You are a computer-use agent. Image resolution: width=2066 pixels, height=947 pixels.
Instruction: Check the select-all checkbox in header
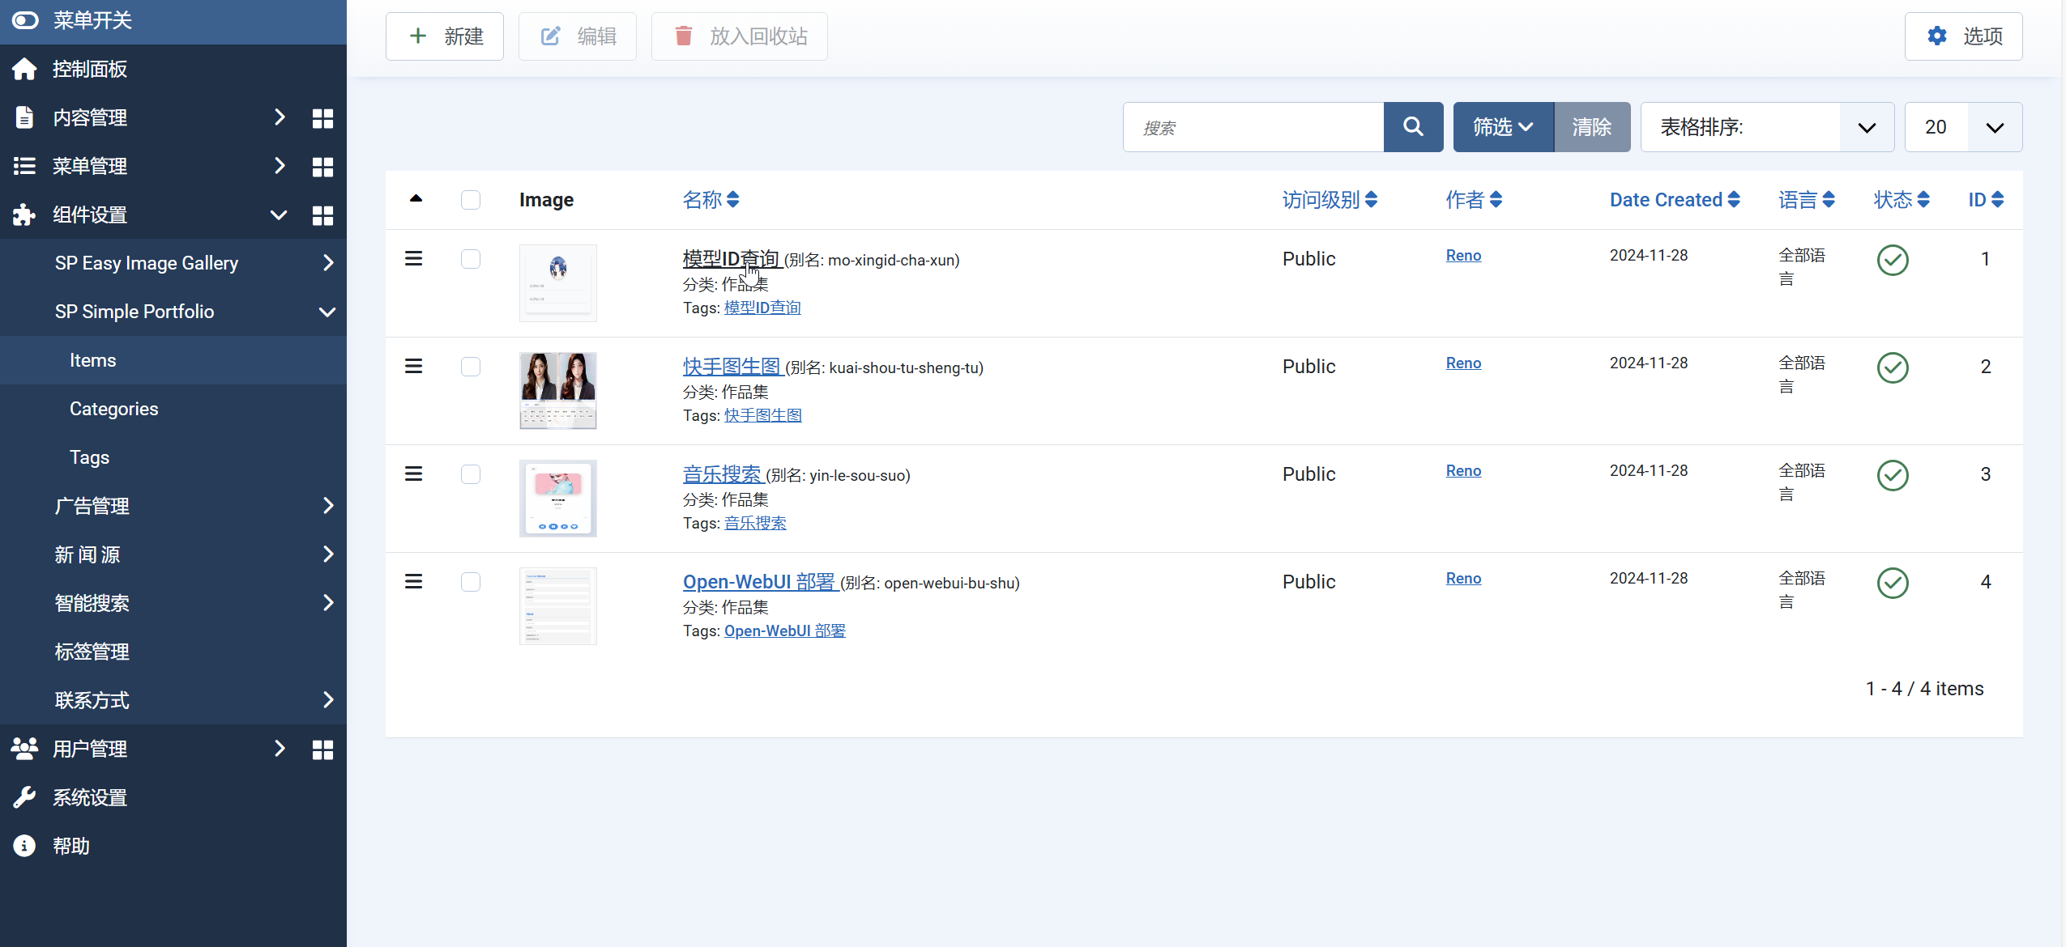pos(471,200)
